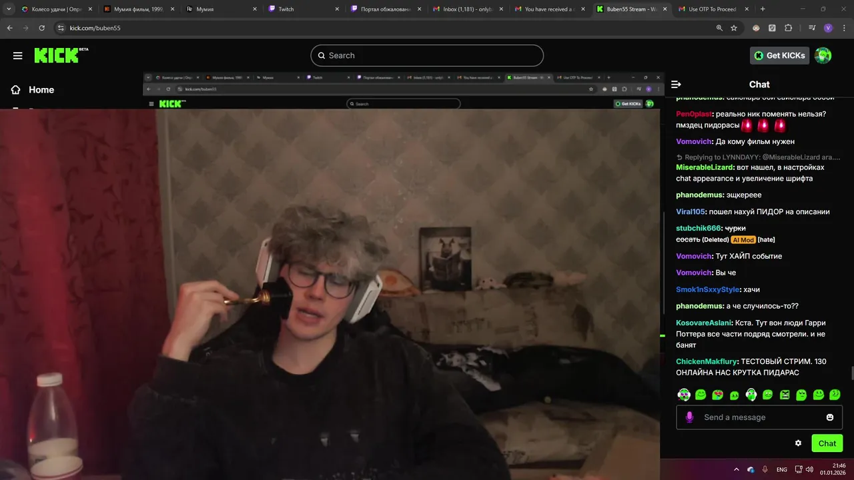The width and height of the screenshot is (854, 480).
Task: Close the Use OTP To Proceed tab
Action: click(747, 9)
